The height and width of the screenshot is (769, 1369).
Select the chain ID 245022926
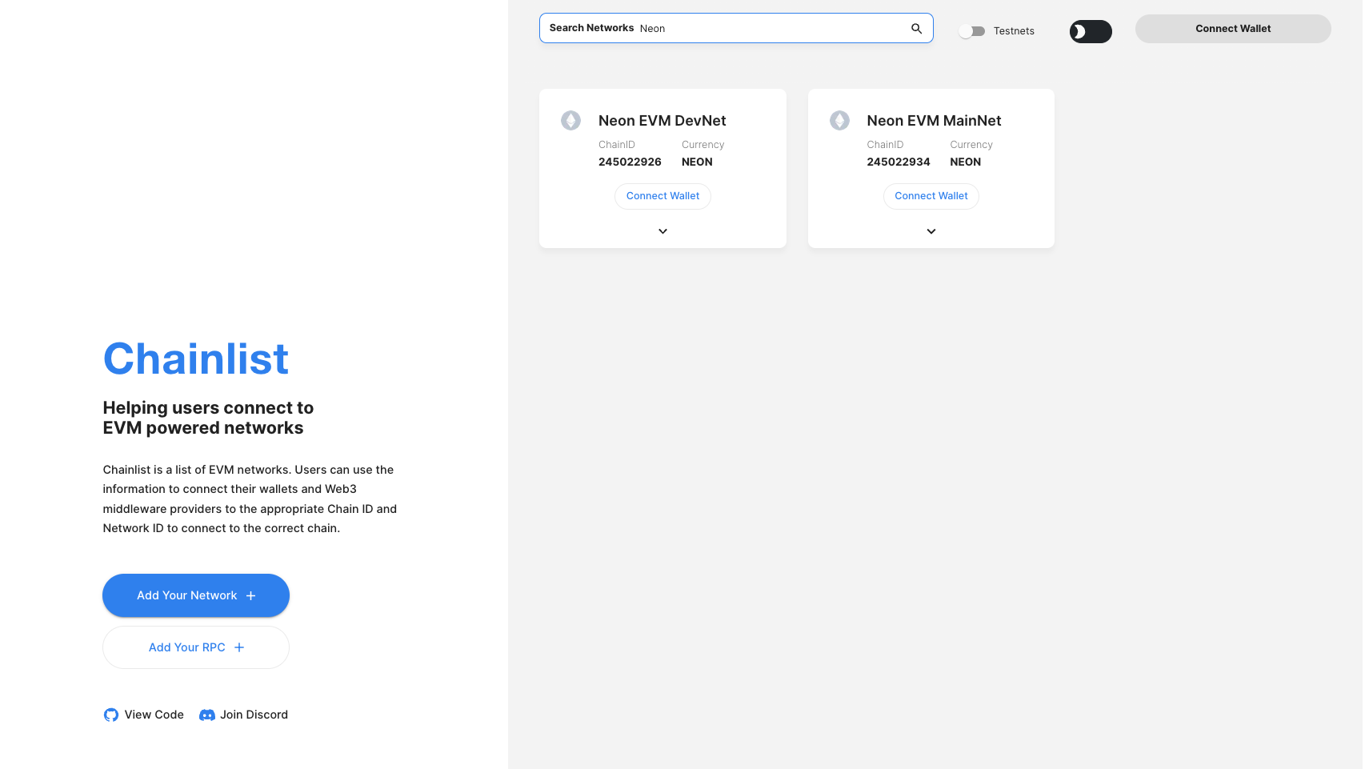point(630,162)
